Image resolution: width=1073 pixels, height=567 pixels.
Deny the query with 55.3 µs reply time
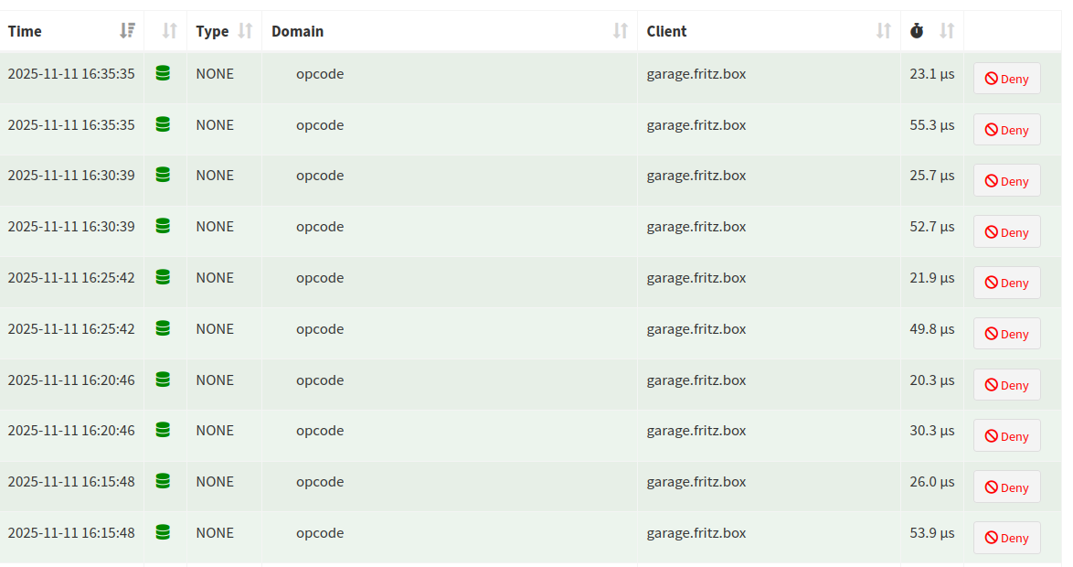1006,130
